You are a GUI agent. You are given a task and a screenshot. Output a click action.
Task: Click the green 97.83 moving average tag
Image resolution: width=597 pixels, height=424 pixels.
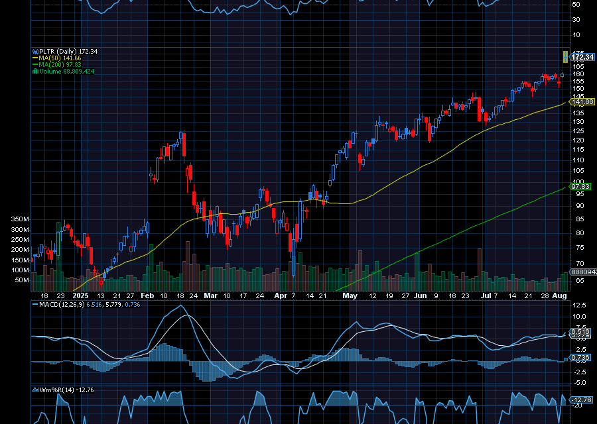click(580, 186)
